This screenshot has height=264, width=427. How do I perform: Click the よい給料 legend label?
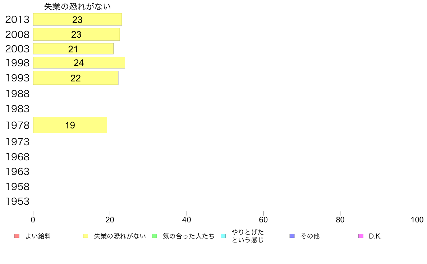tap(38, 236)
